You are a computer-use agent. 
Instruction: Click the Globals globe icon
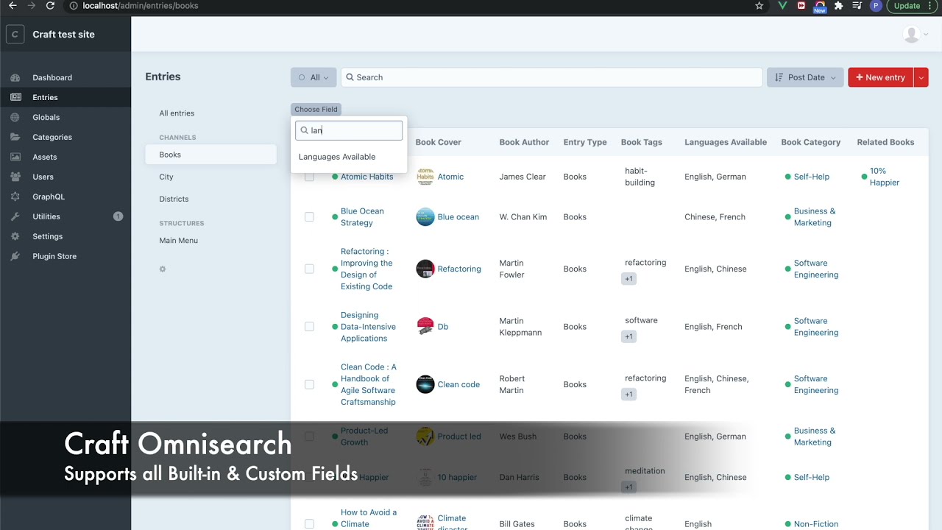tap(15, 117)
